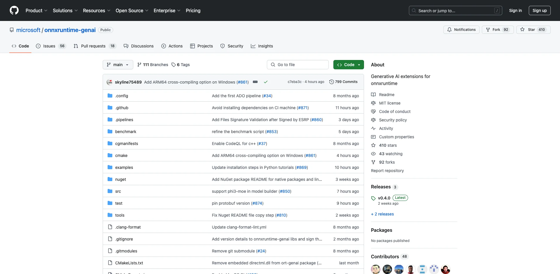Click the tag icon beside 6 Tags
Screen dimensions: 560x274
coord(174,65)
